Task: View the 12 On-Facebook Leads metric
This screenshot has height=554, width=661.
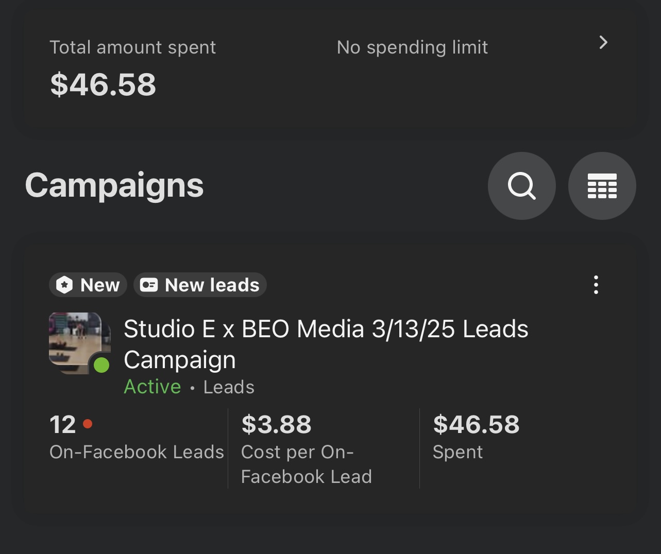Action: pyautogui.click(x=62, y=425)
